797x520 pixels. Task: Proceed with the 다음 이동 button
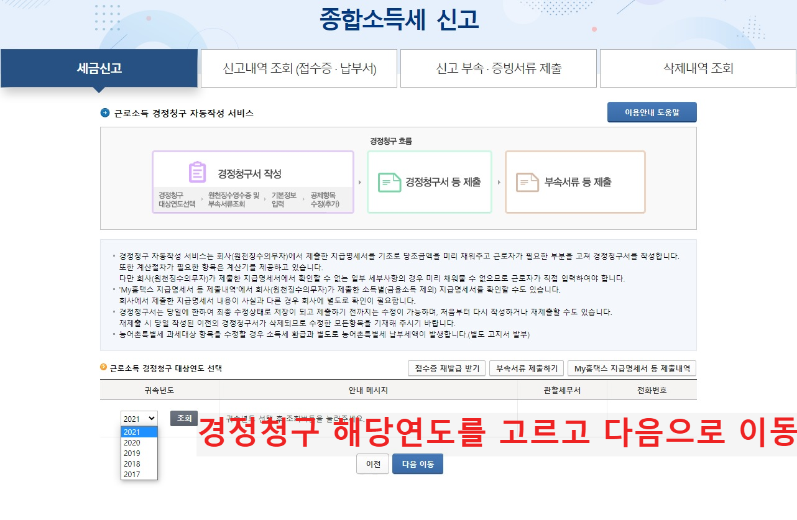coord(418,464)
